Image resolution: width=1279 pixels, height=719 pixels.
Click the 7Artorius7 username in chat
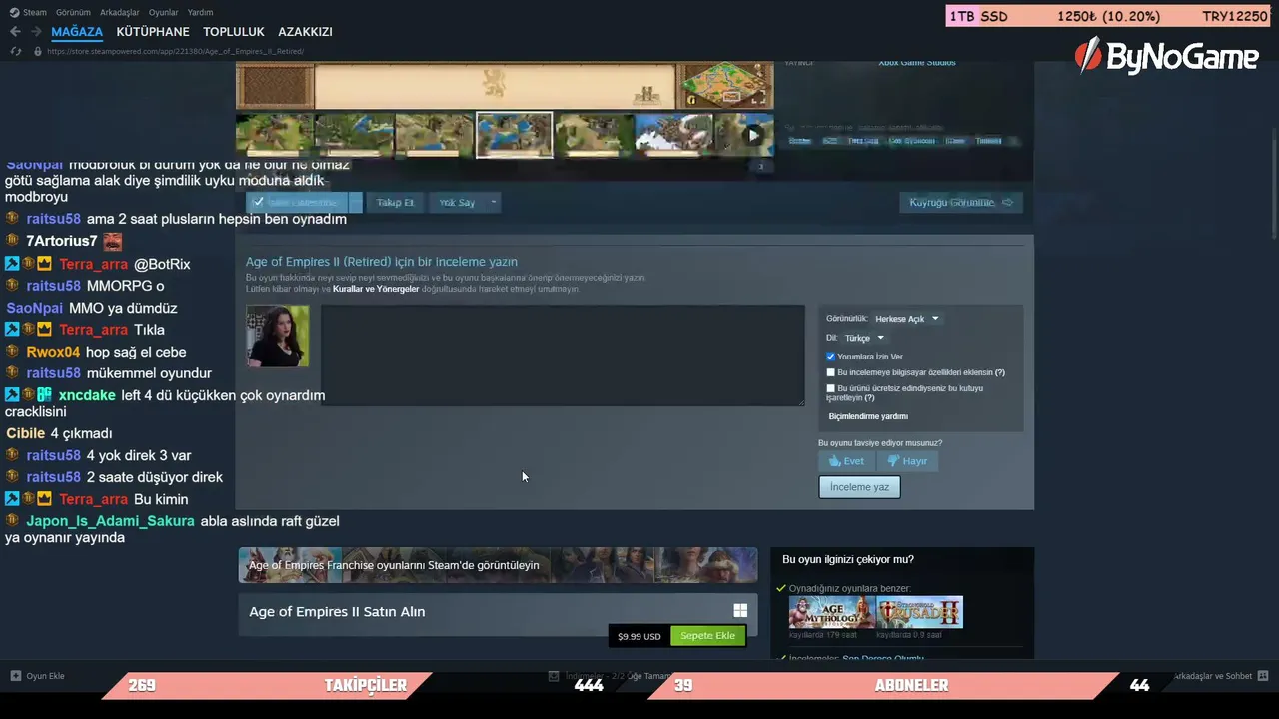(62, 241)
